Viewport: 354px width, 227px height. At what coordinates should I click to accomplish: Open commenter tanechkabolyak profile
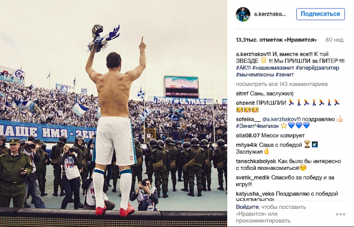[x=256, y=161]
